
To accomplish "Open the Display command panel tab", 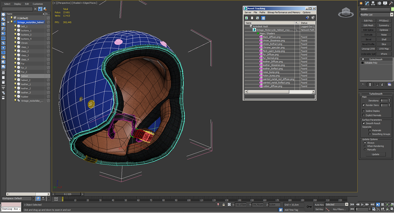I will pyautogui.click(x=385, y=3).
